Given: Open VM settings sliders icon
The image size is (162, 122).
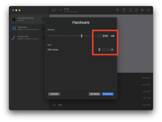Looking at the screenshot, I should (148, 10).
